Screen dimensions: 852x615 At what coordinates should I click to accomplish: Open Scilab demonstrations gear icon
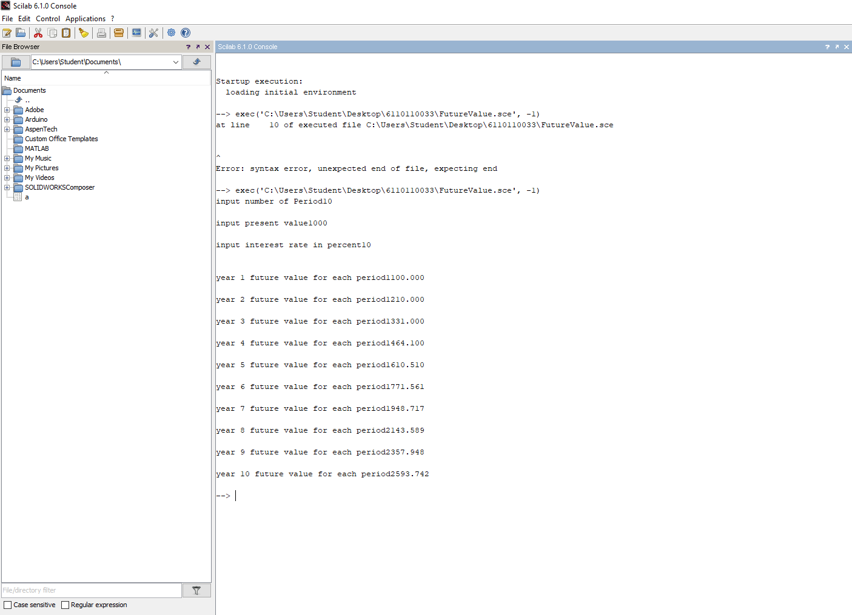coord(171,33)
